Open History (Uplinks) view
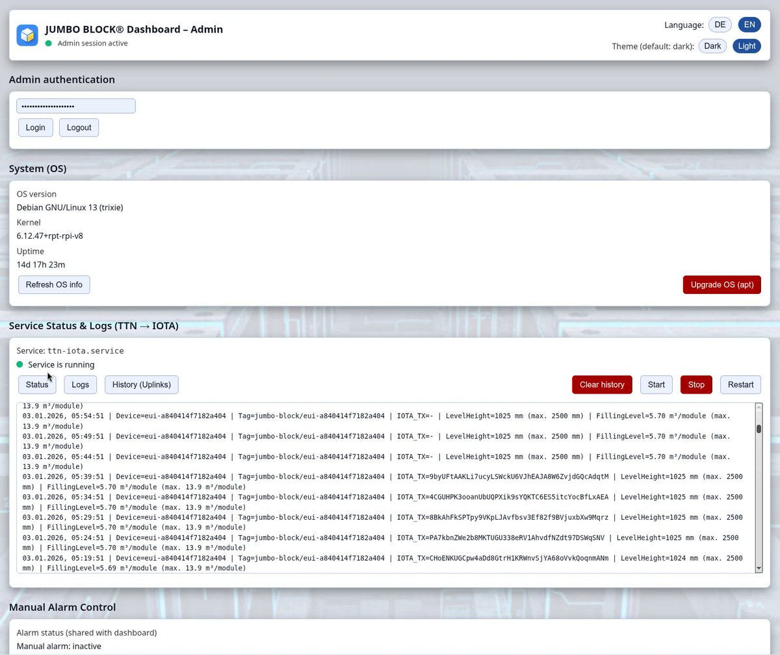This screenshot has height=655, width=780. (142, 384)
